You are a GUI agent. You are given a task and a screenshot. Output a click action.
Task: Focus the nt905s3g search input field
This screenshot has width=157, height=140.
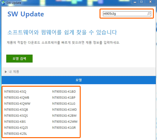click(x=127, y=14)
